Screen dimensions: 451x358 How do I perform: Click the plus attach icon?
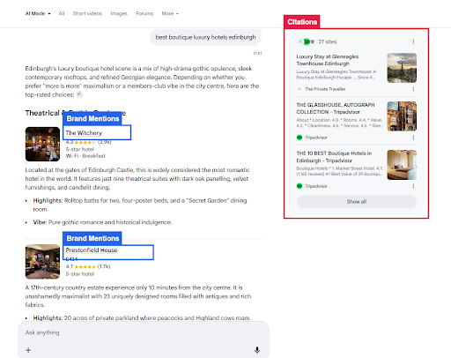click(28, 350)
